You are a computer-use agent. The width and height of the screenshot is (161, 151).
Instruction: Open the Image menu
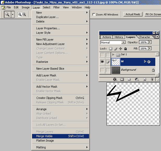[26, 7]
